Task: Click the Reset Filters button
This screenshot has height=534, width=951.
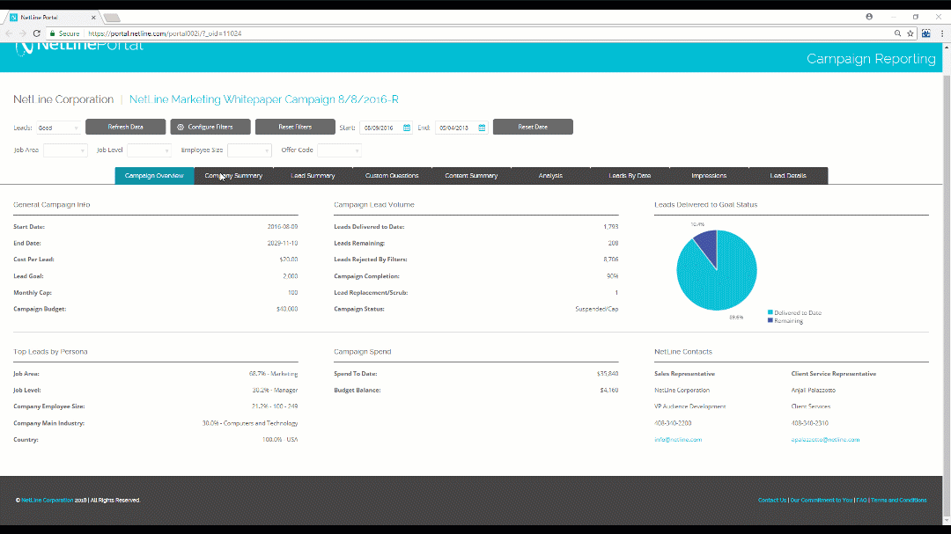Action: click(295, 127)
